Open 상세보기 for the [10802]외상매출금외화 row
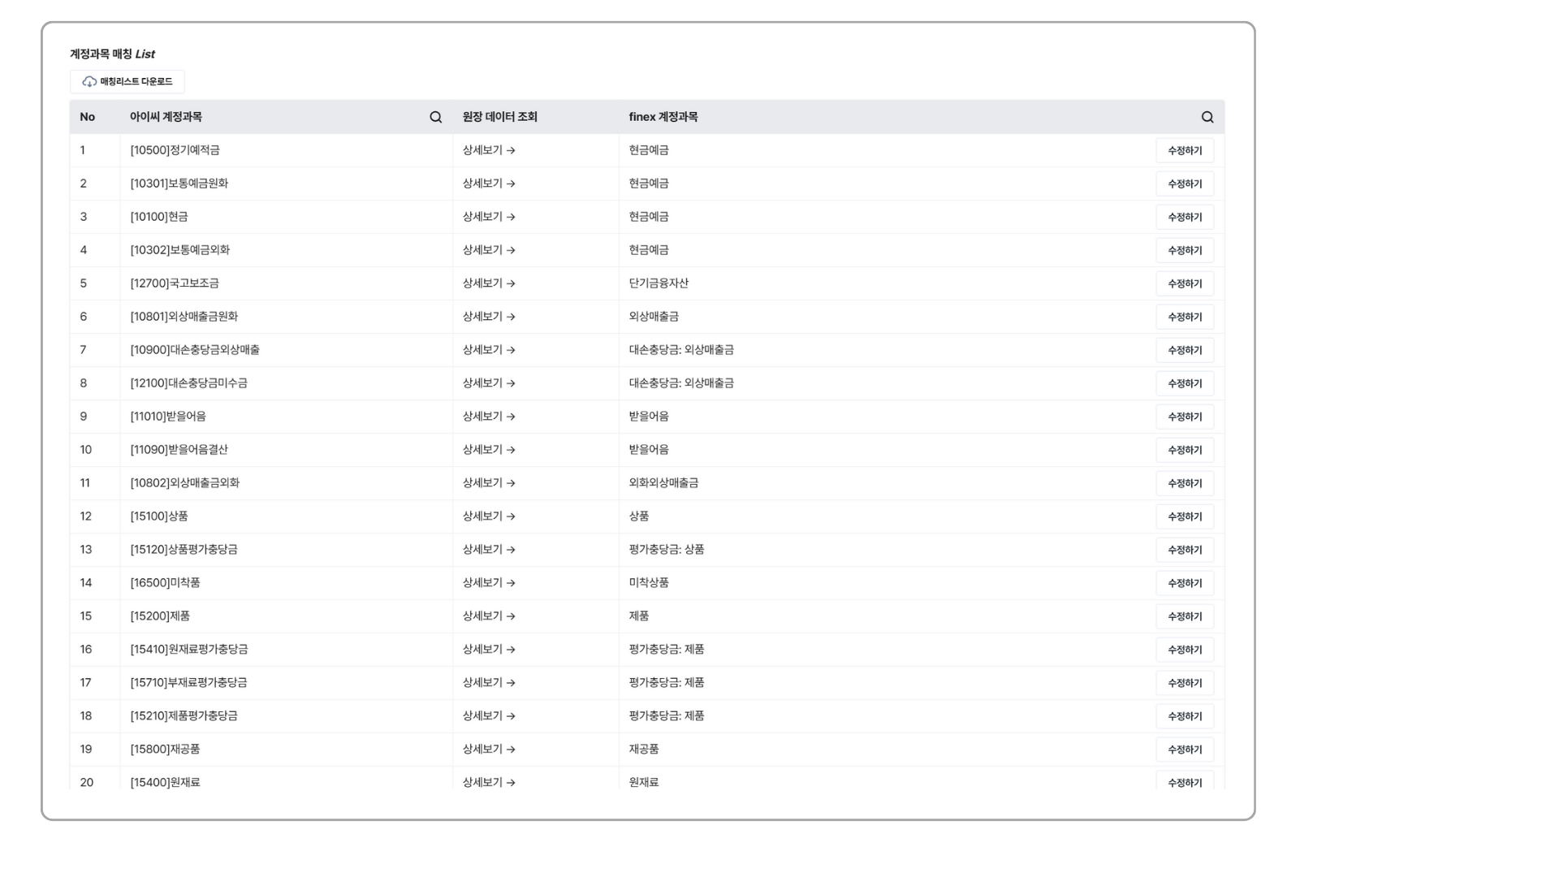The height and width of the screenshot is (877, 1559). pos(489,483)
